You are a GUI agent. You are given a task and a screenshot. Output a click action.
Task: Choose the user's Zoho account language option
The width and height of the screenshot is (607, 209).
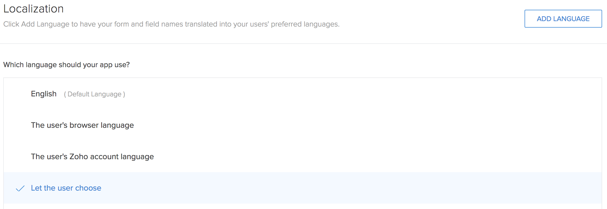coord(92,157)
